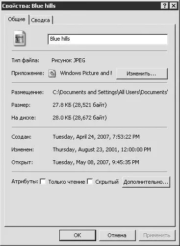Switch to the Сводка tab
Screen dimensions: 180x246
click(x=41, y=20)
